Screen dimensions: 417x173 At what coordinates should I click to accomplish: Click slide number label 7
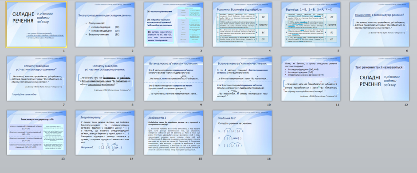click(x=64, y=104)
